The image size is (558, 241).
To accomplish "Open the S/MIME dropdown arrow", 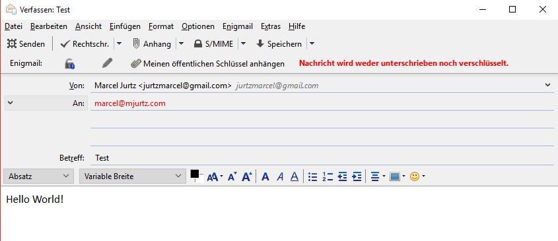I will pos(243,43).
